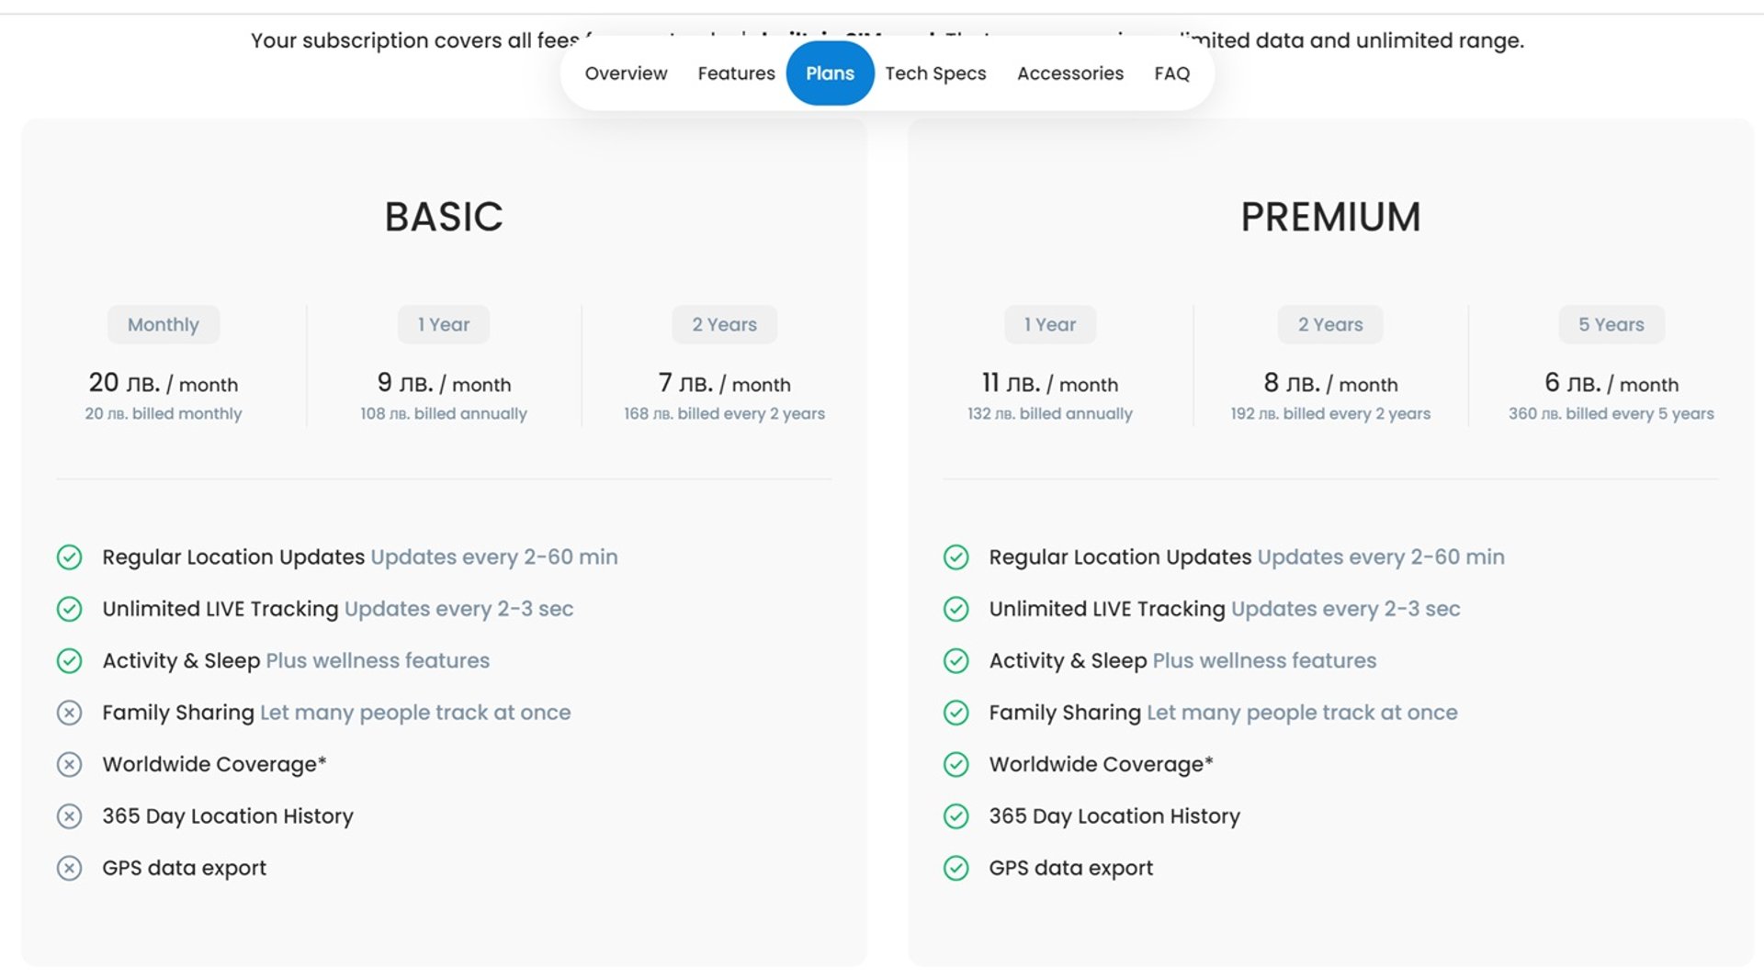This screenshot has height=978, width=1764.
Task: Click Basic 365 Day Location History cross icon
Action: click(70, 816)
